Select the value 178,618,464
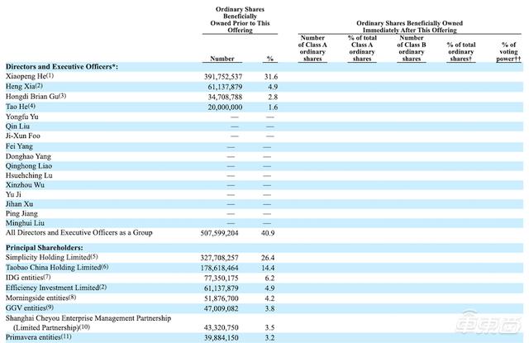The height and width of the screenshot is (343, 529). (x=219, y=268)
